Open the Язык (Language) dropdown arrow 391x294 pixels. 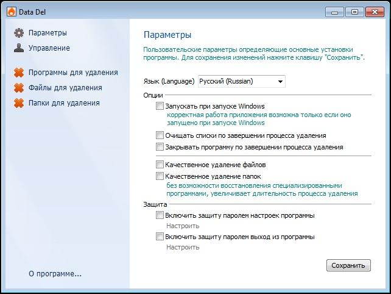pyautogui.click(x=280, y=82)
